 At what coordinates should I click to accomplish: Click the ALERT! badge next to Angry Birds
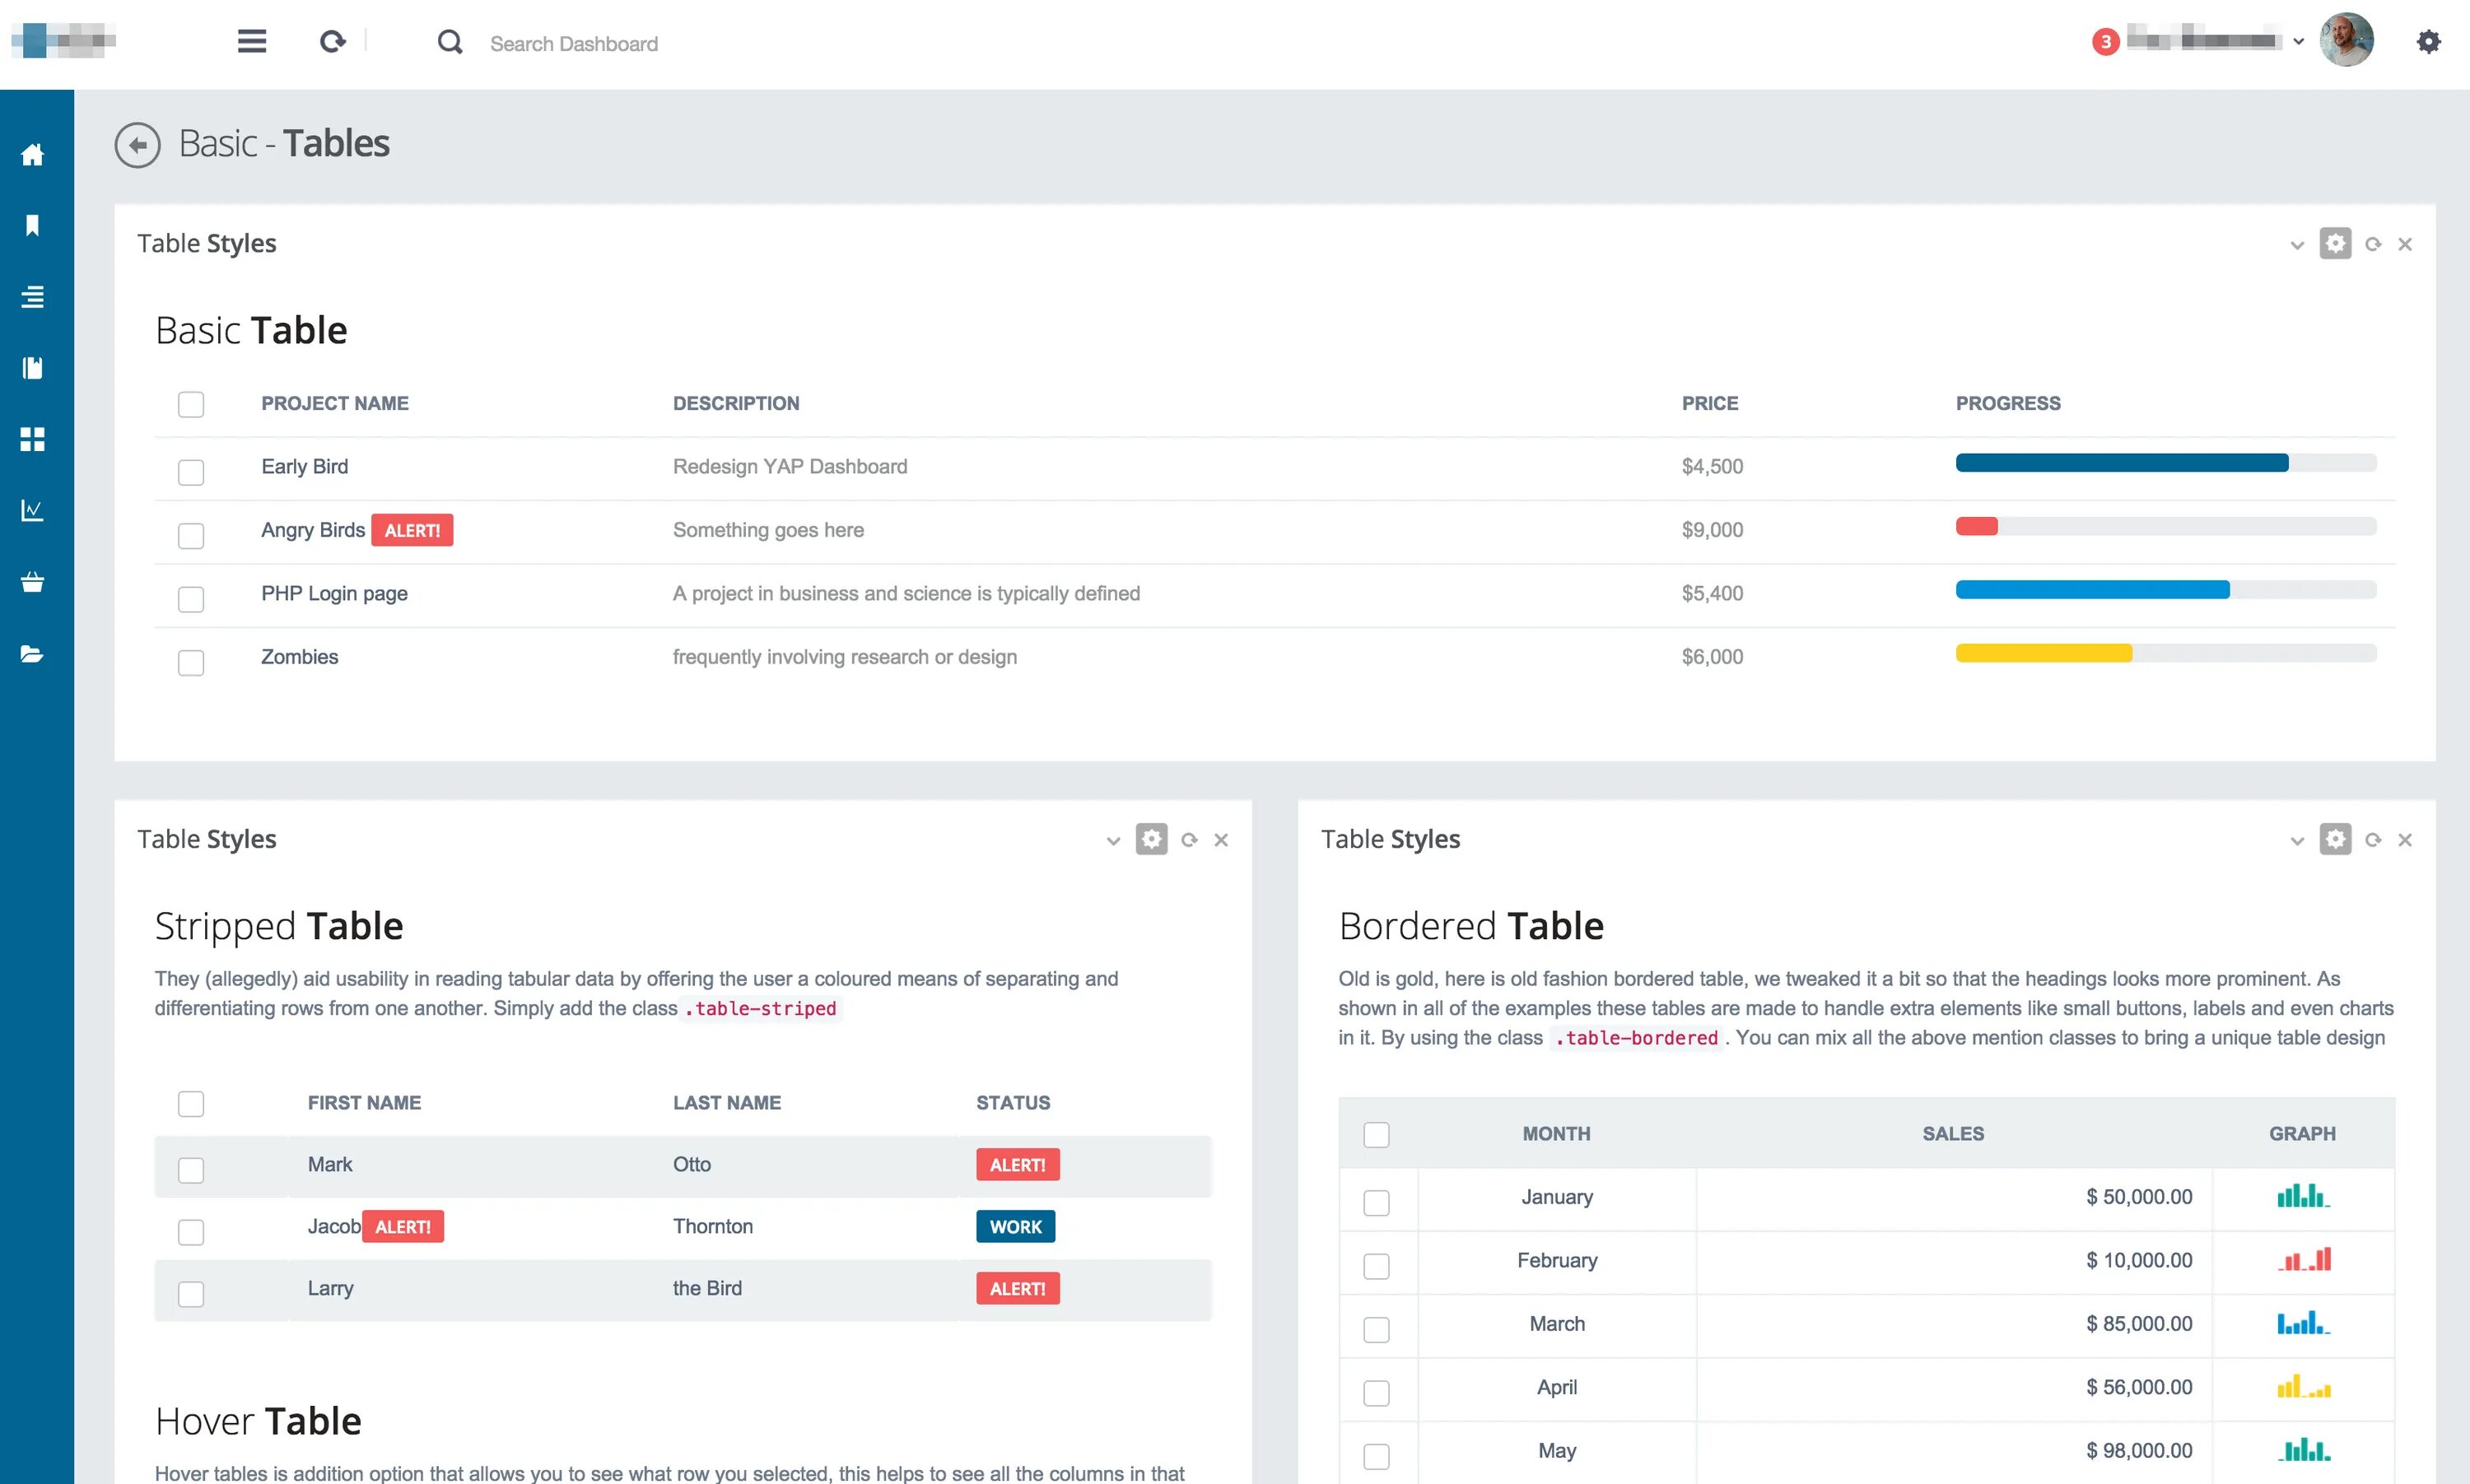click(x=412, y=530)
